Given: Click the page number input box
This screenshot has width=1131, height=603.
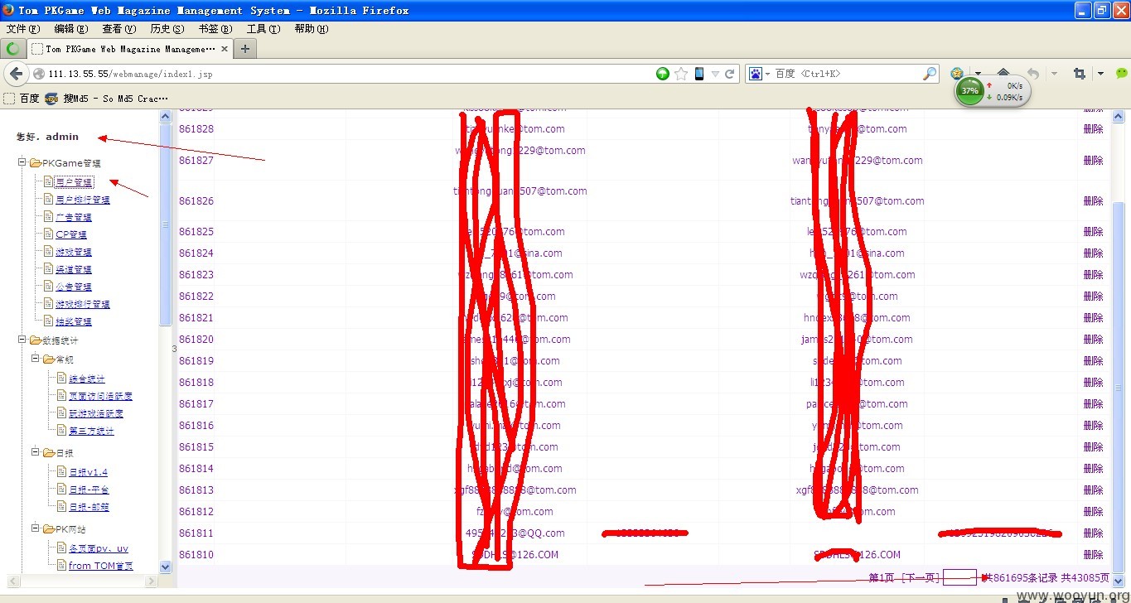Looking at the screenshot, I should [x=959, y=577].
